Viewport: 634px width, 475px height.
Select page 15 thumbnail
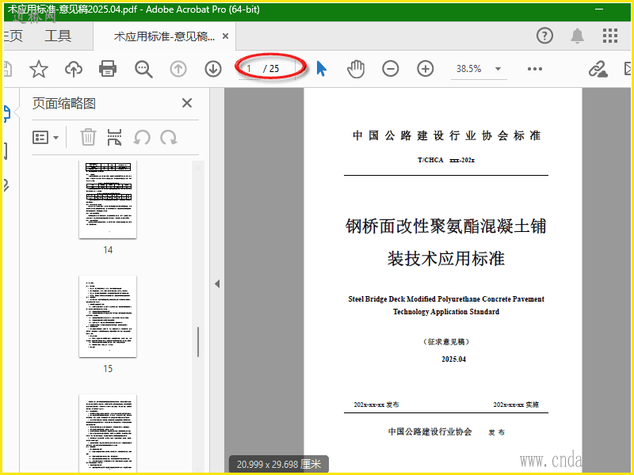pos(108,316)
